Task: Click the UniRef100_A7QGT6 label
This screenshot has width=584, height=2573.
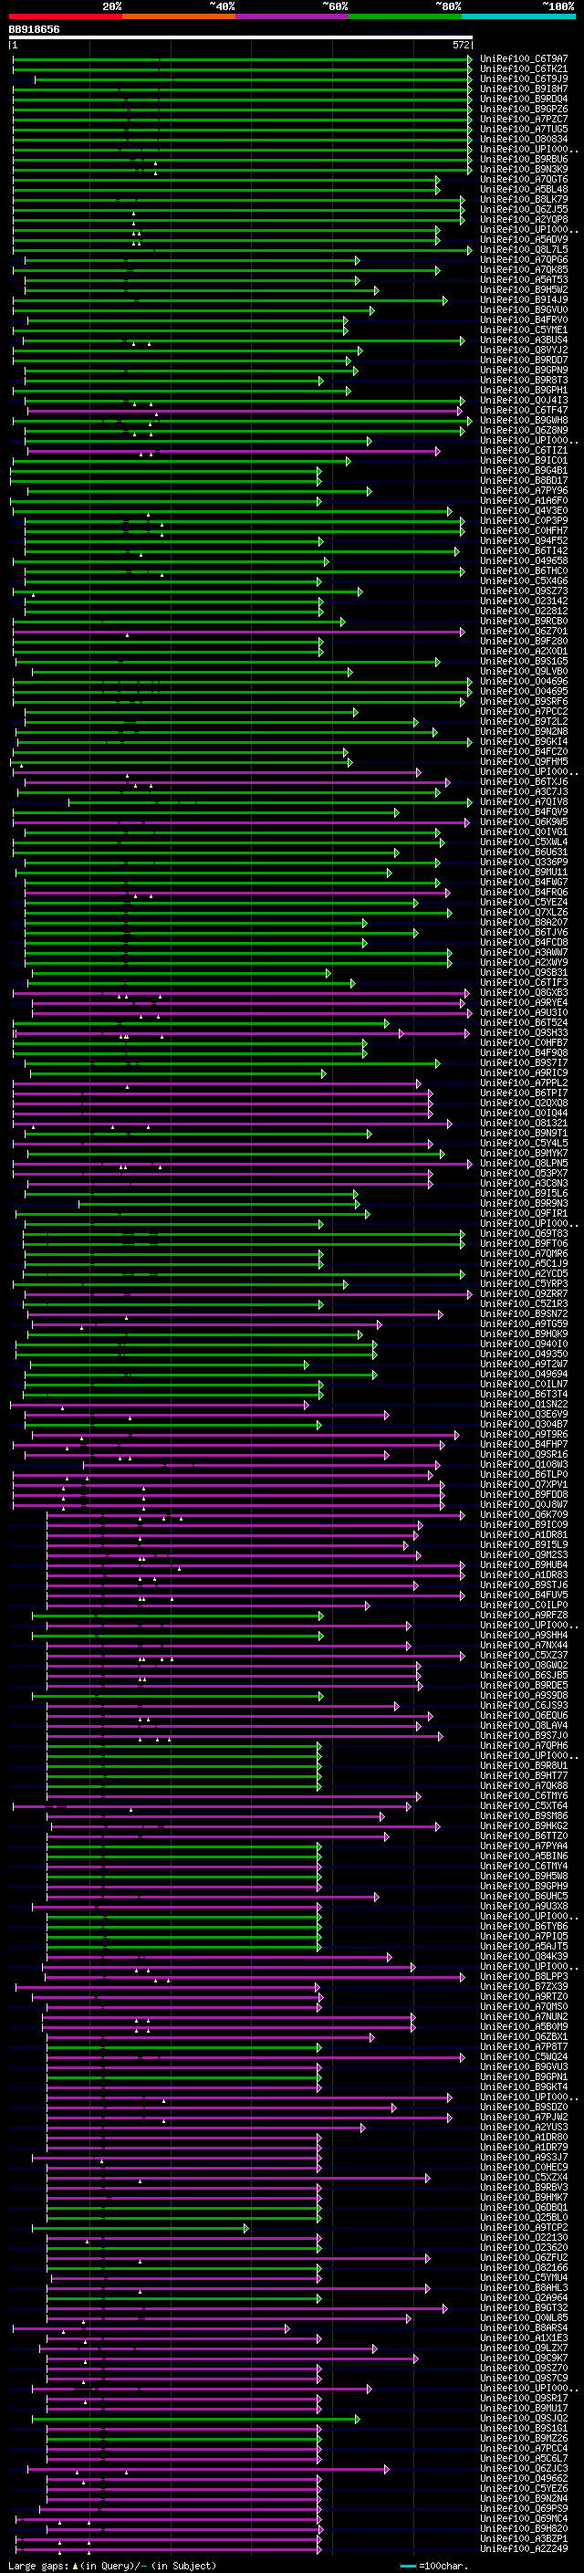Action: pyautogui.click(x=524, y=180)
